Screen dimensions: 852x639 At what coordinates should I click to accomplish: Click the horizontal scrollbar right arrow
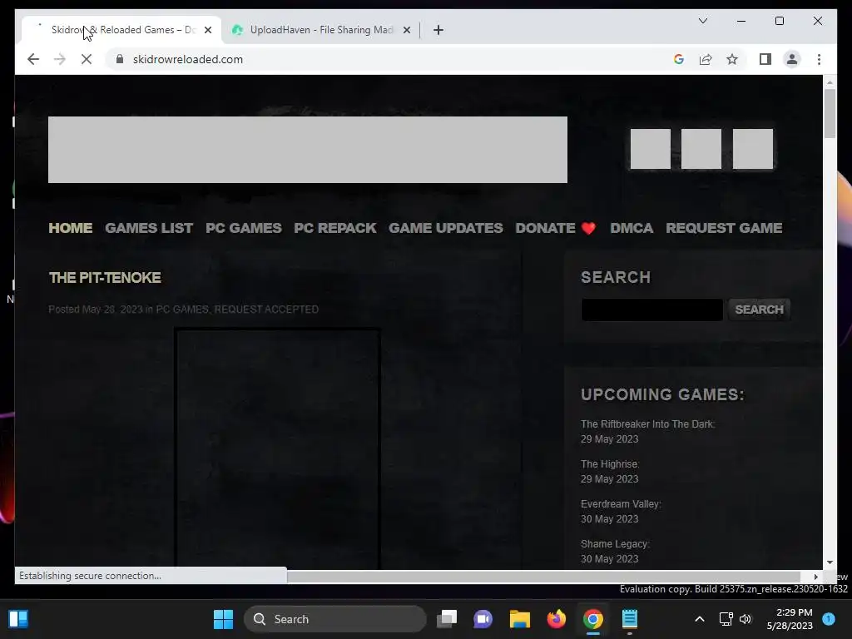click(x=815, y=577)
